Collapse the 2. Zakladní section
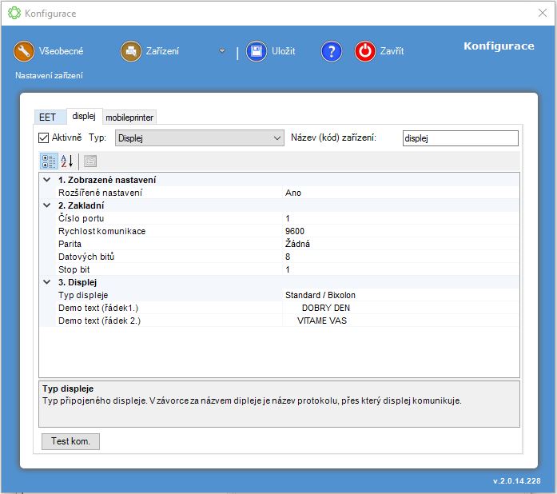This screenshot has height=494, width=557. coord(47,205)
